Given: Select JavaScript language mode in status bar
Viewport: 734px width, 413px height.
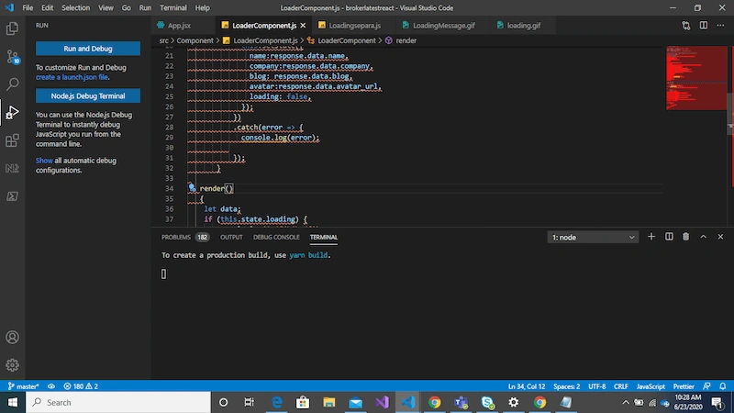Looking at the screenshot, I should 651,386.
